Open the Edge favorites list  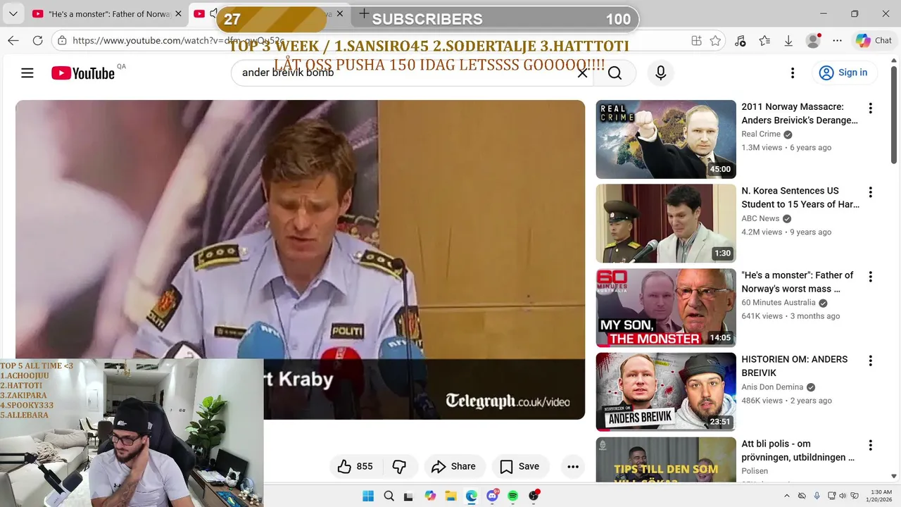pyautogui.click(x=764, y=41)
